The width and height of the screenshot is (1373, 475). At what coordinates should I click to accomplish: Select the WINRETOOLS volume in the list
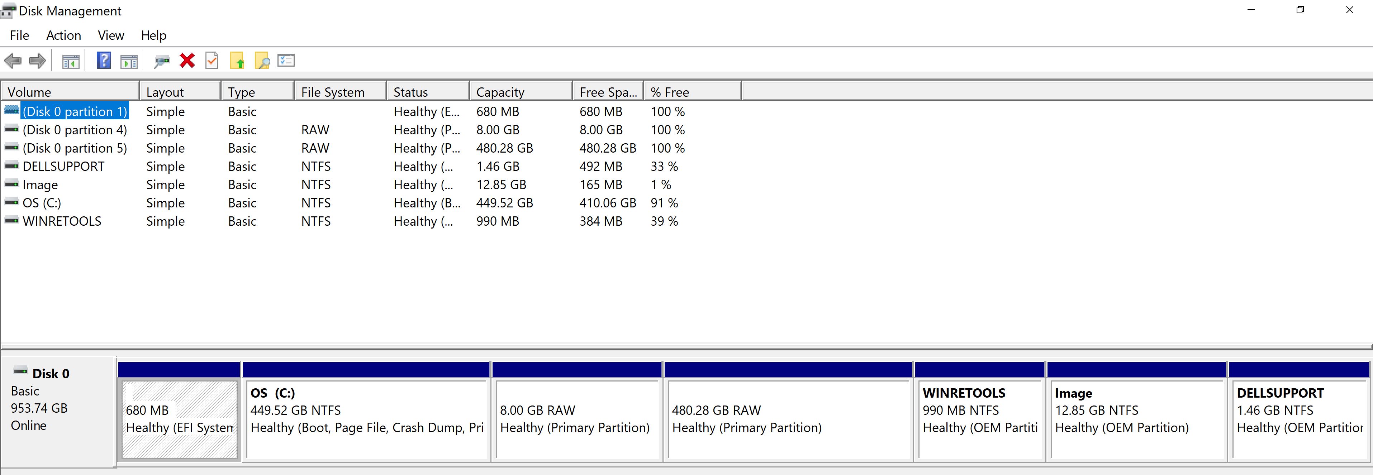point(62,221)
